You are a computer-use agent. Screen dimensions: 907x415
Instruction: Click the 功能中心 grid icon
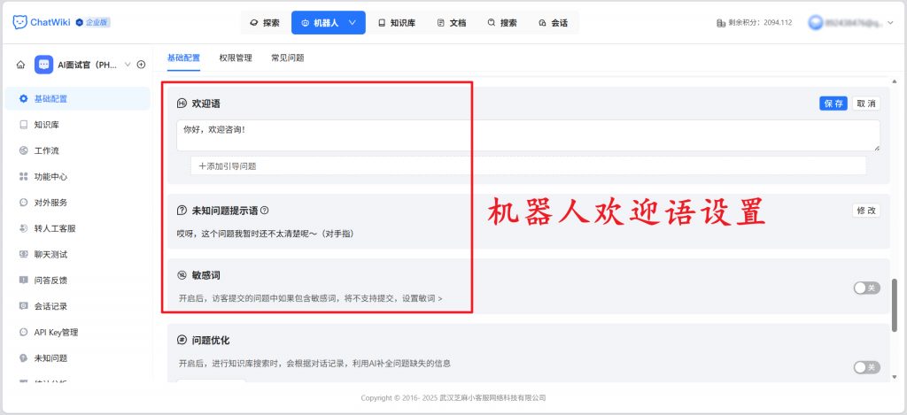click(23, 176)
